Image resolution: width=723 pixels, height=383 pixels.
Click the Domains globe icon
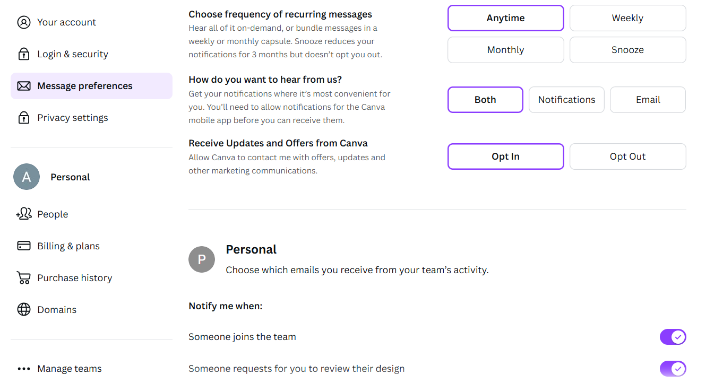click(x=24, y=310)
